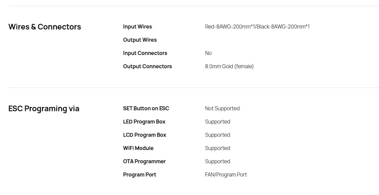Click the LED Program Box label
This screenshot has width=379, height=195.
coord(144,122)
